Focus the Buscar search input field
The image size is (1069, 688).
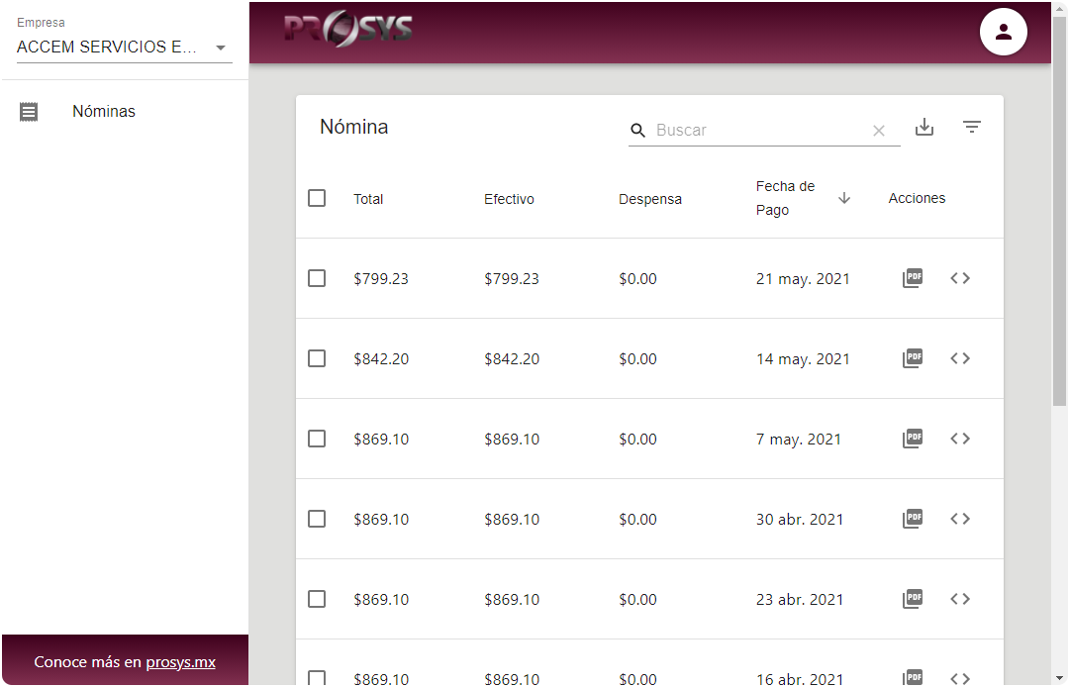point(757,131)
